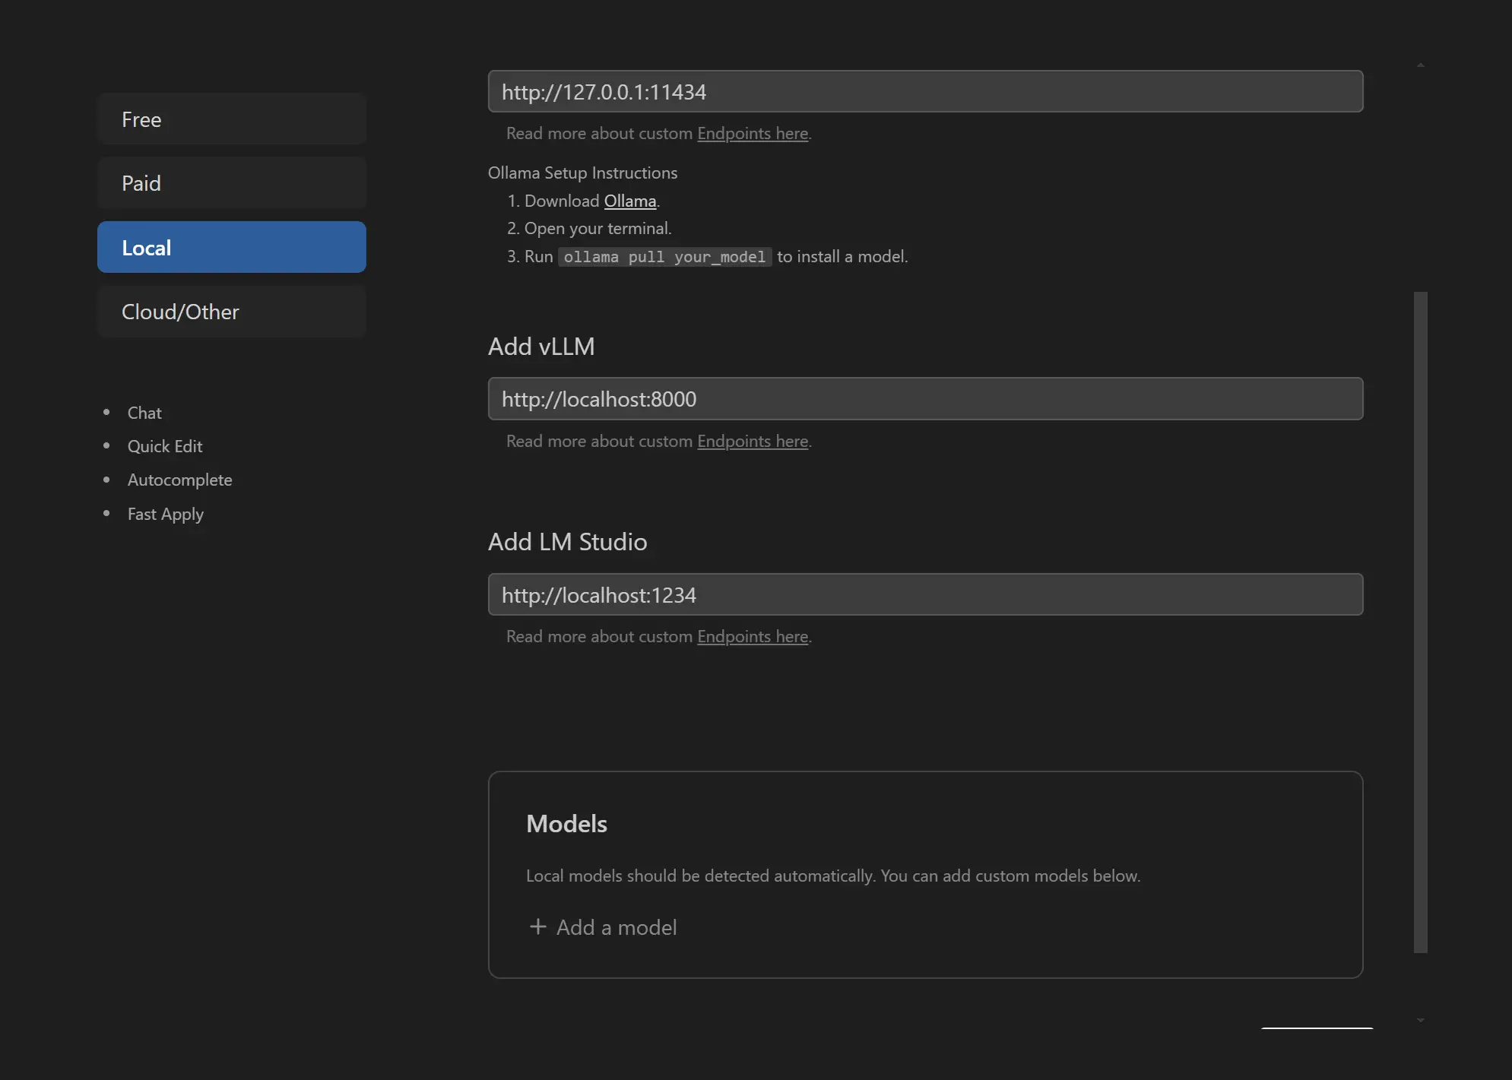Click the Chat list item
This screenshot has width=1512, height=1080.
click(x=144, y=413)
